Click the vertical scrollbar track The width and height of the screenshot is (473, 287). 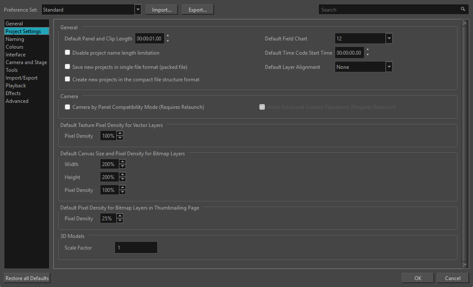coord(465,142)
